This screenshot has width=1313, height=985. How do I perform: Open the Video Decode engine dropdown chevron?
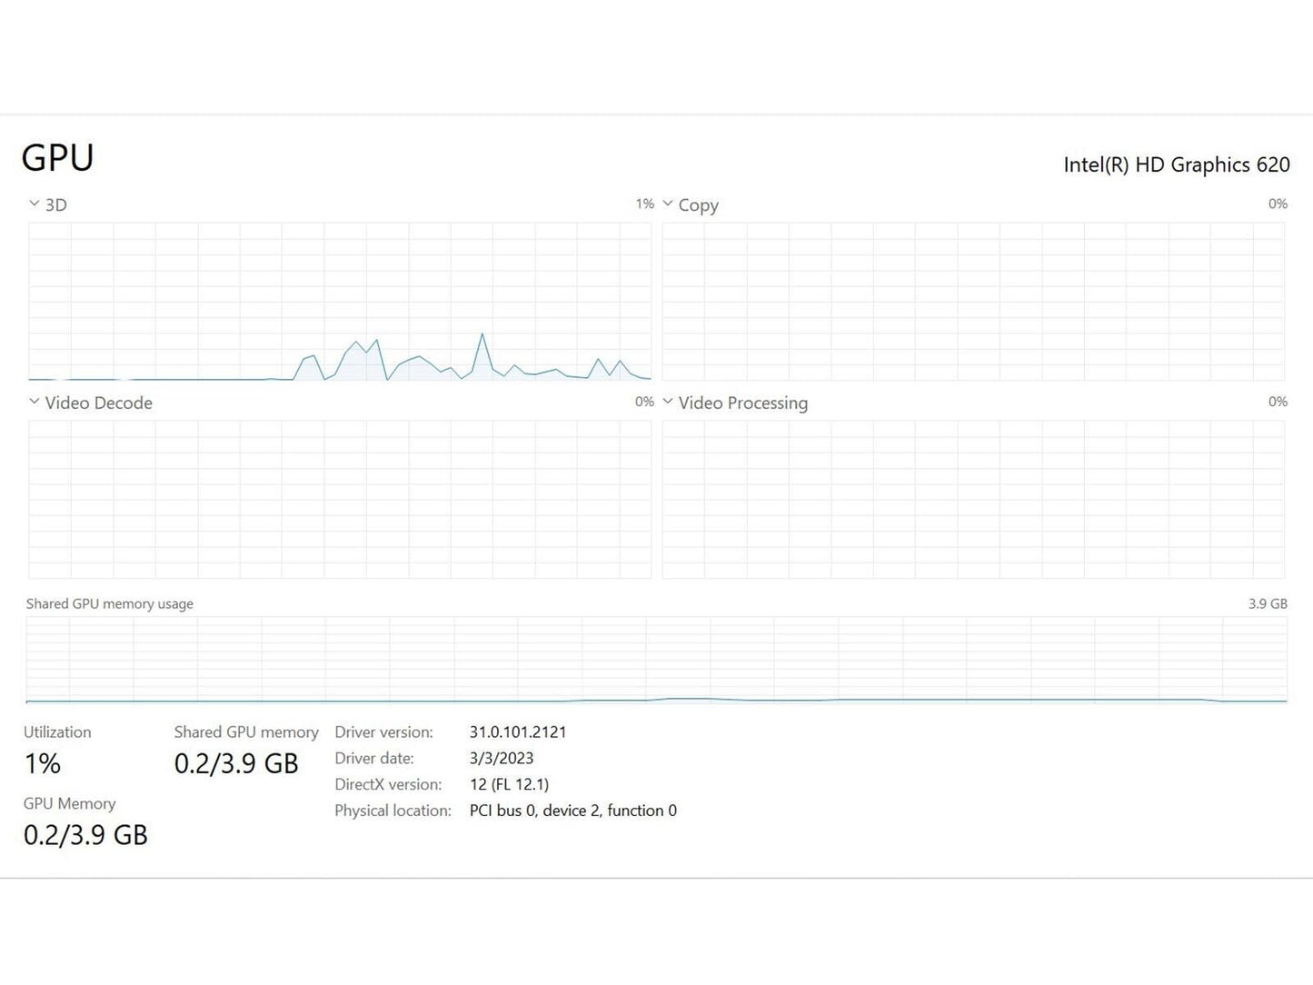click(x=35, y=402)
